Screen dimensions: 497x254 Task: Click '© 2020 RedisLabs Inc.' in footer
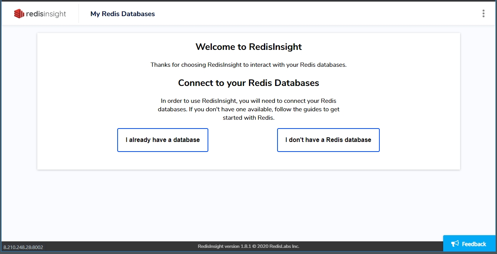[x=275, y=246]
